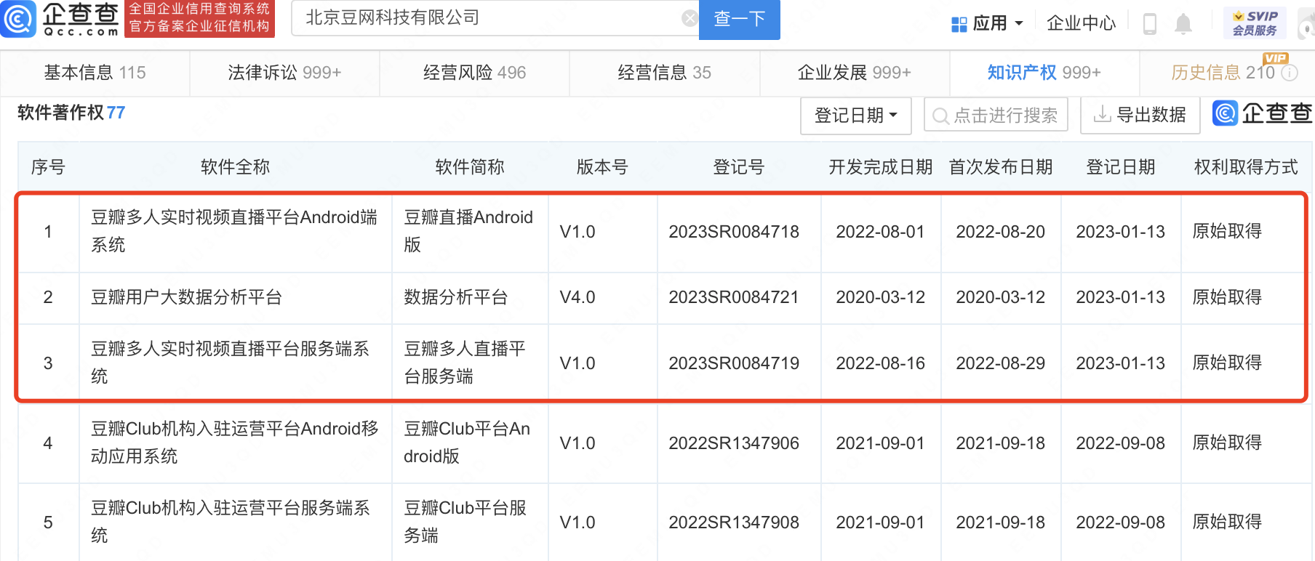Image resolution: width=1315 pixels, height=561 pixels.
Task: Click registration number 2023SR0084718
Action: coord(734,232)
